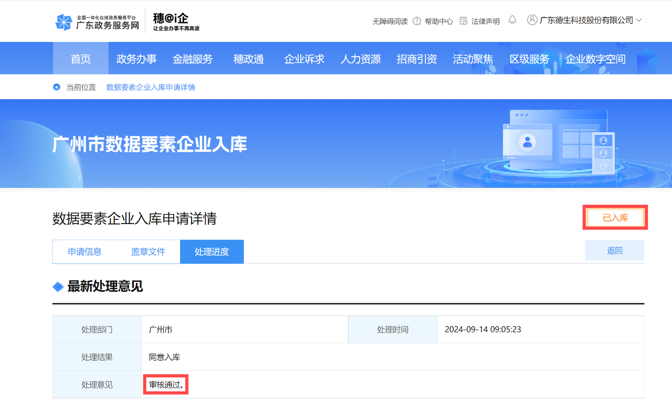Open the 政务办事 menu
The width and height of the screenshot is (672, 412).
tap(136, 59)
